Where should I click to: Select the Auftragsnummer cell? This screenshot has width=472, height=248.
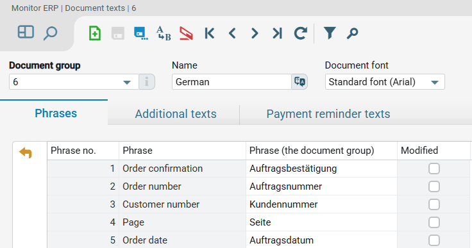click(321, 186)
